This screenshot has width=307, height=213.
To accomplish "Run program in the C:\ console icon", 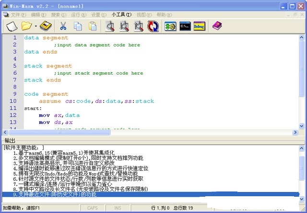I will [x=185, y=26].
